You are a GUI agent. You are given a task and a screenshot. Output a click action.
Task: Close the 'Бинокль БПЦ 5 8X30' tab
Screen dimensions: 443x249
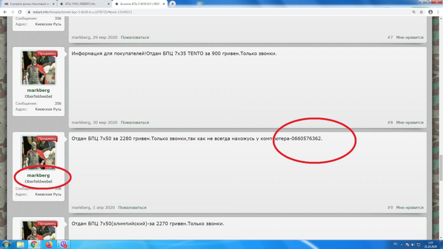click(164, 4)
